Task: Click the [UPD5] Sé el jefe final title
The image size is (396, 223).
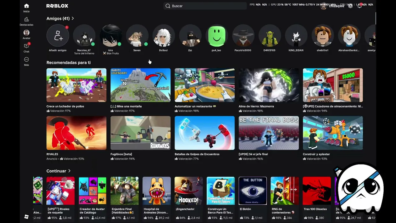Action: coord(253,154)
